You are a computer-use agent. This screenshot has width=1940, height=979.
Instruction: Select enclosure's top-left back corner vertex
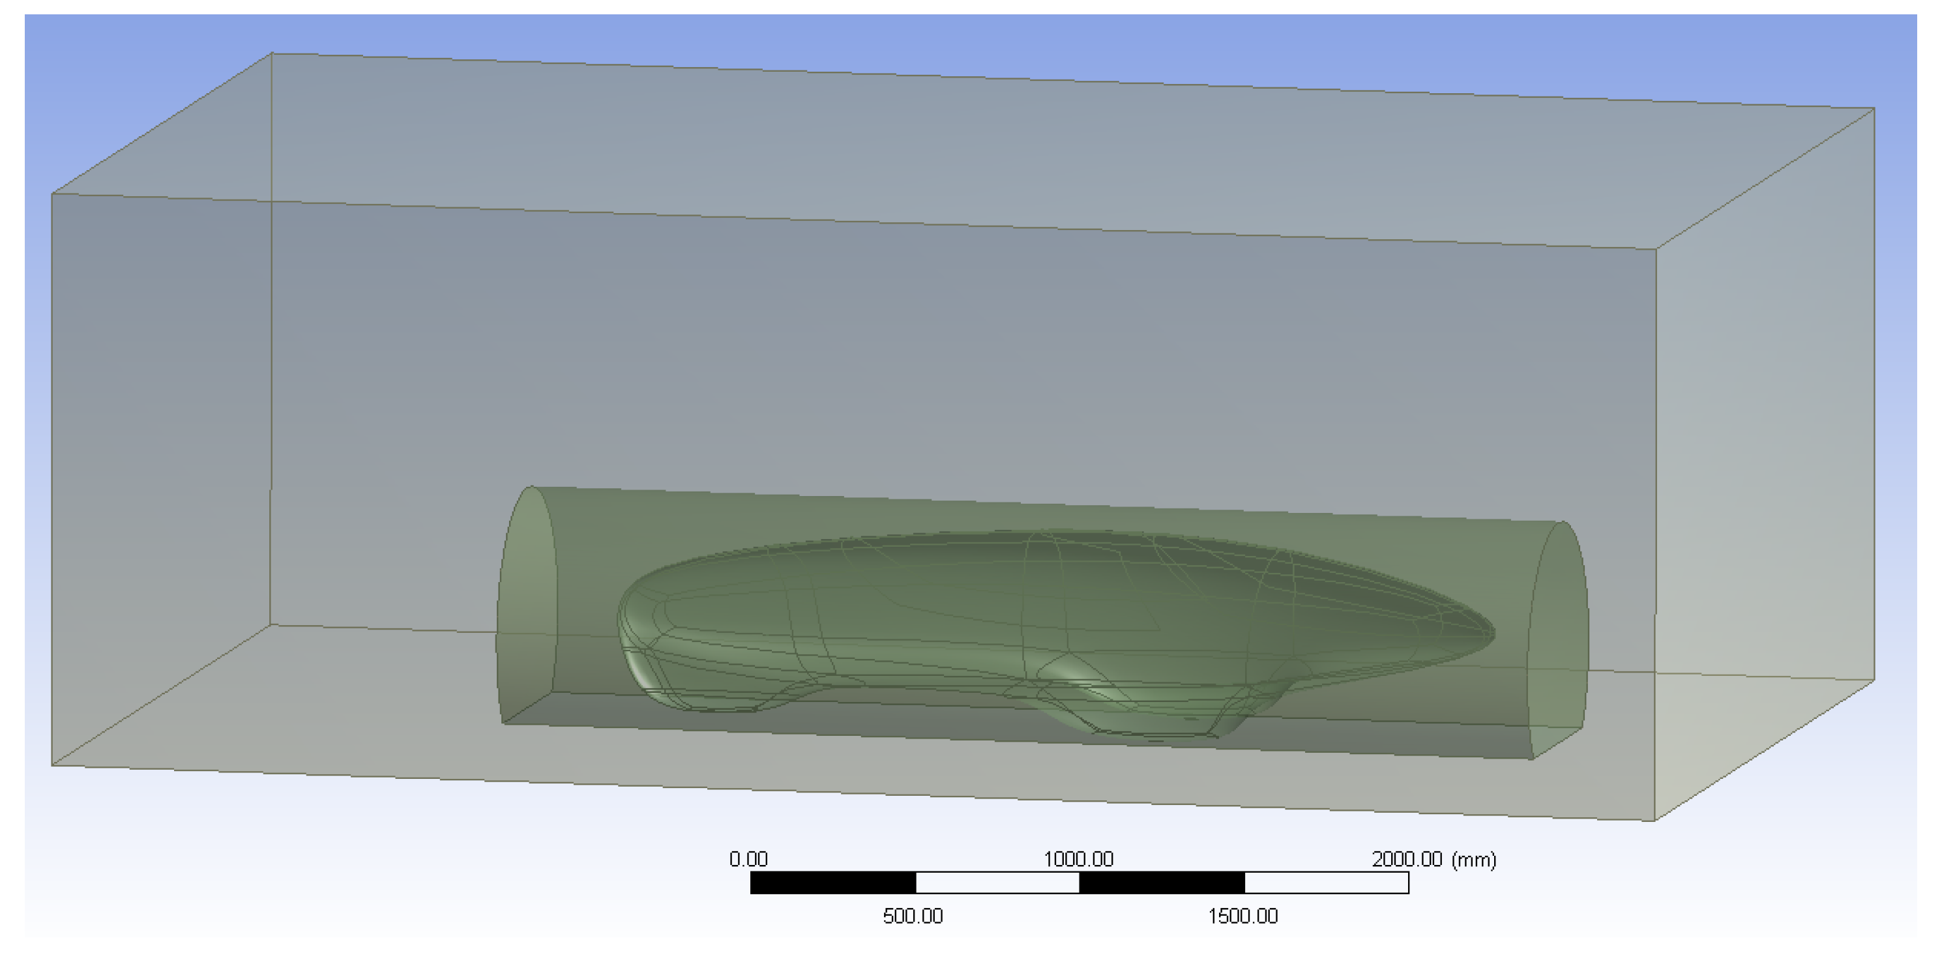272,53
